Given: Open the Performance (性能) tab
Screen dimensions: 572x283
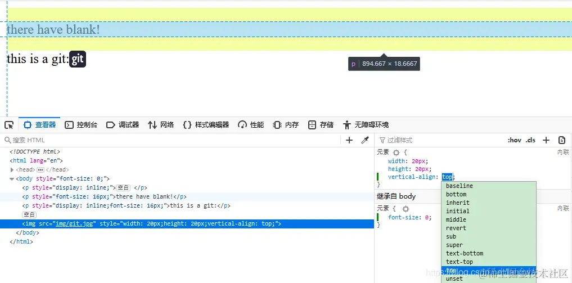Looking at the screenshot, I should tap(251, 125).
